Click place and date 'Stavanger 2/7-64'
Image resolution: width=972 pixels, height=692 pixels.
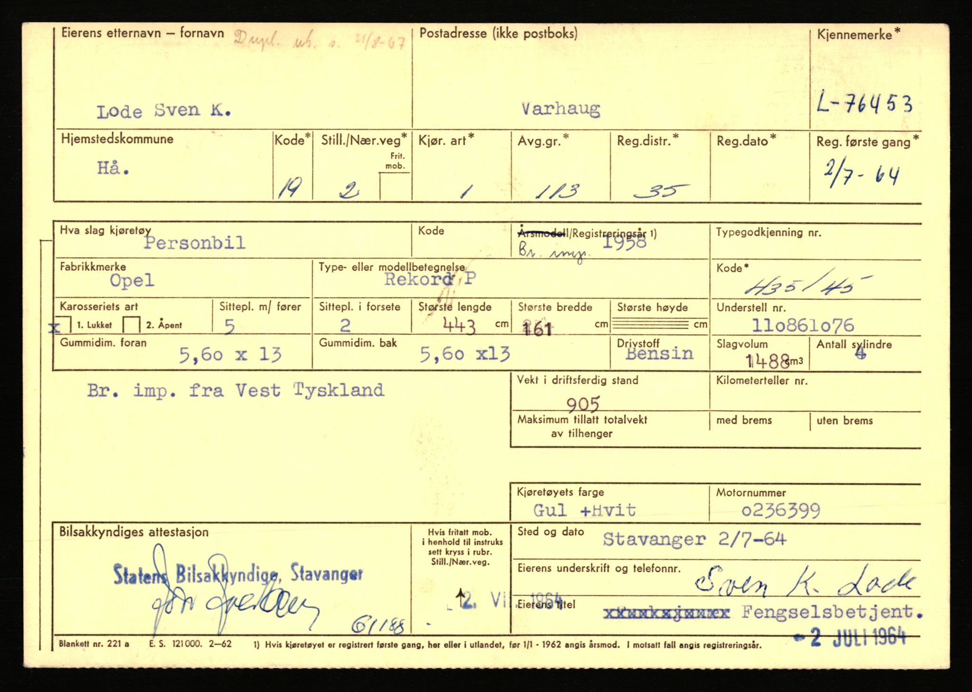tap(694, 539)
